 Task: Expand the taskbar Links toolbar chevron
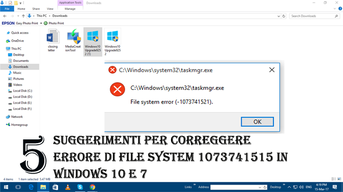pyautogui.click(x=194, y=185)
